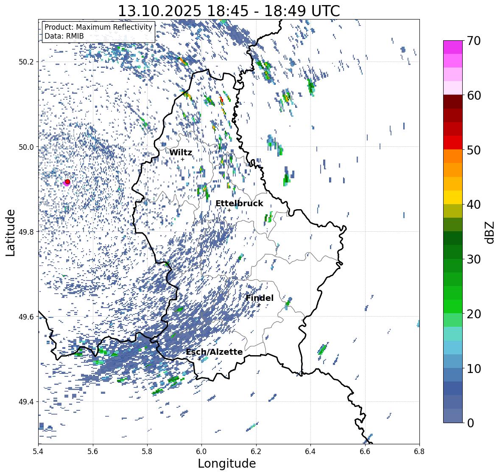The image size is (500, 474).
Task: Click the 40 dBZ colorbar label
Action: click(474, 205)
